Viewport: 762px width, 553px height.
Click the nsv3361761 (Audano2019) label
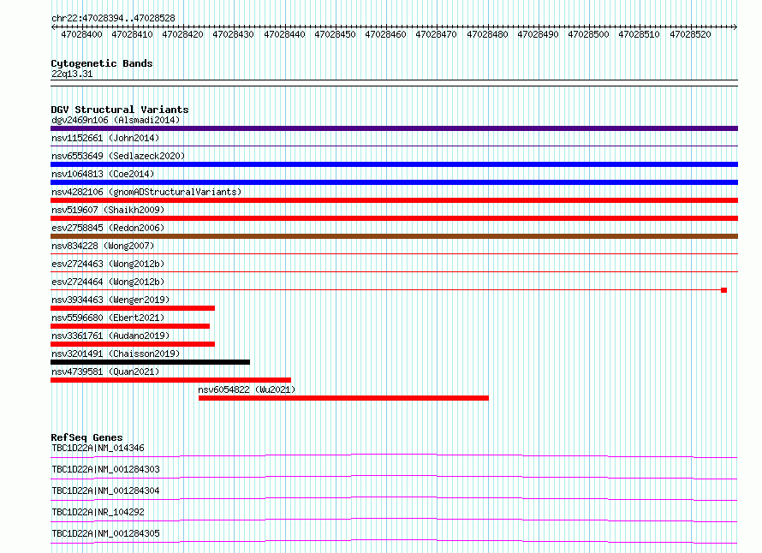click(x=110, y=336)
